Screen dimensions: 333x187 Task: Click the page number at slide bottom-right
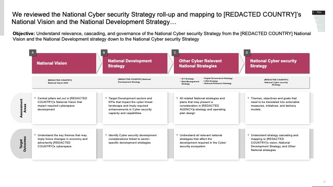pyautogui.click(x=324, y=182)
